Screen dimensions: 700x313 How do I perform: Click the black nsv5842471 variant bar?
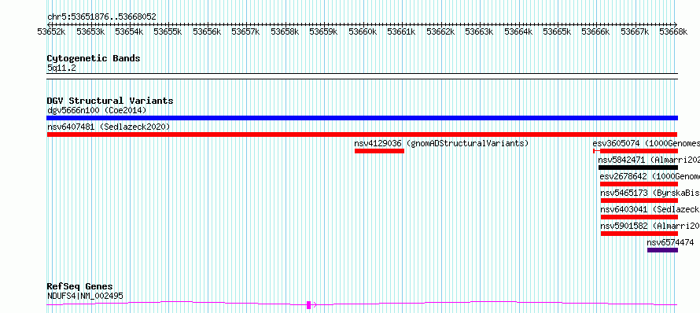[x=638, y=168]
